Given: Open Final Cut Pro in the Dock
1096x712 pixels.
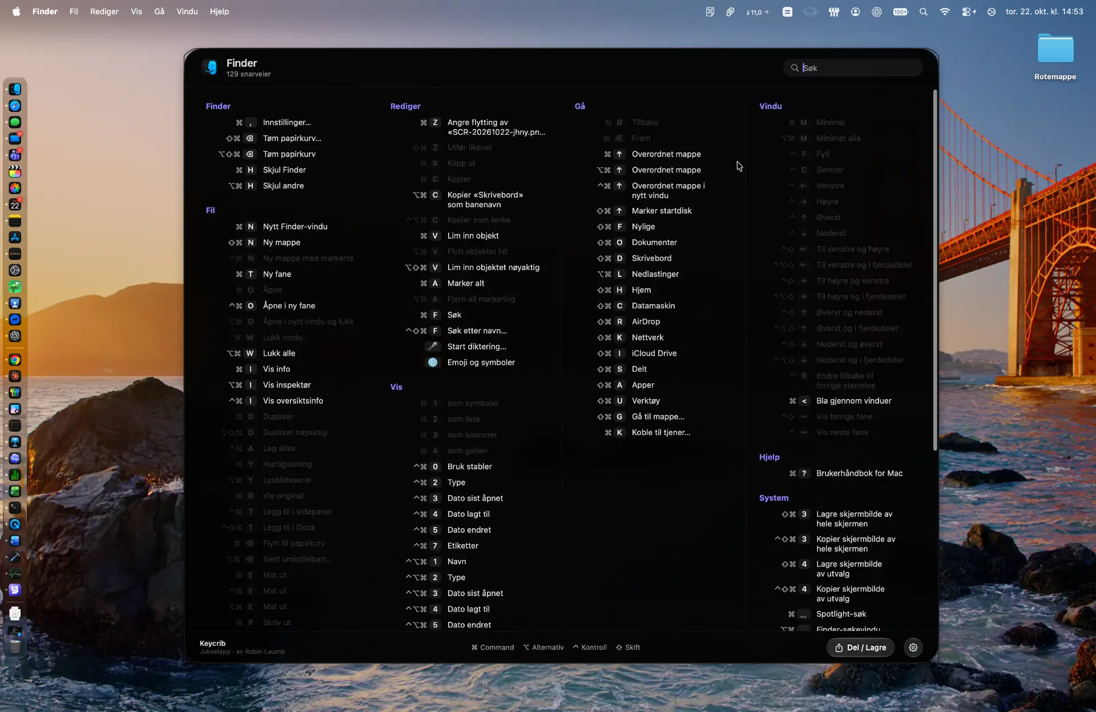Looking at the screenshot, I should click(15, 172).
